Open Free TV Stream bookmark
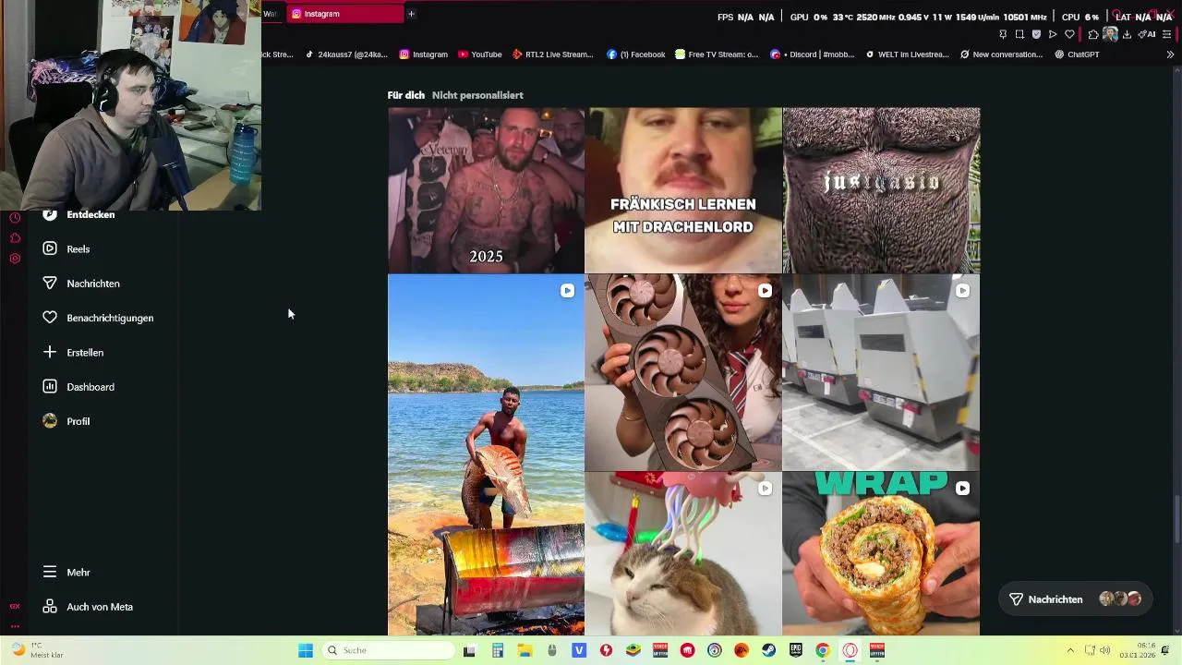This screenshot has height=665, width=1182. pos(717,54)
